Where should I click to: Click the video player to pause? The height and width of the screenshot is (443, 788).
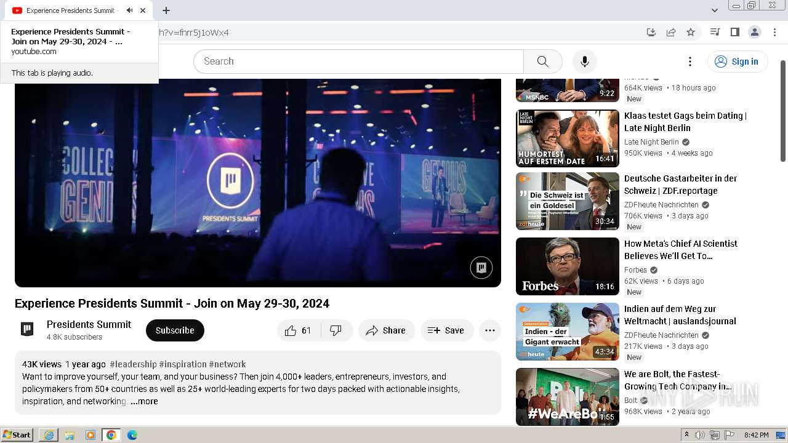click(x=258, y=182)
